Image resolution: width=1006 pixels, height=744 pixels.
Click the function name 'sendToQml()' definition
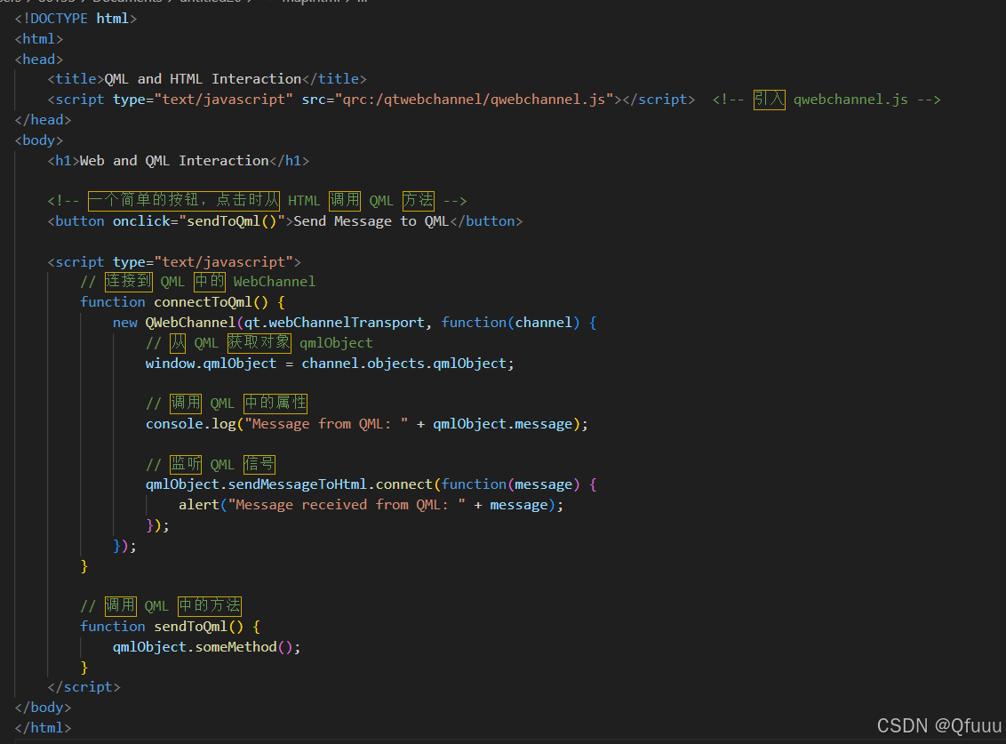coord(199,627)
